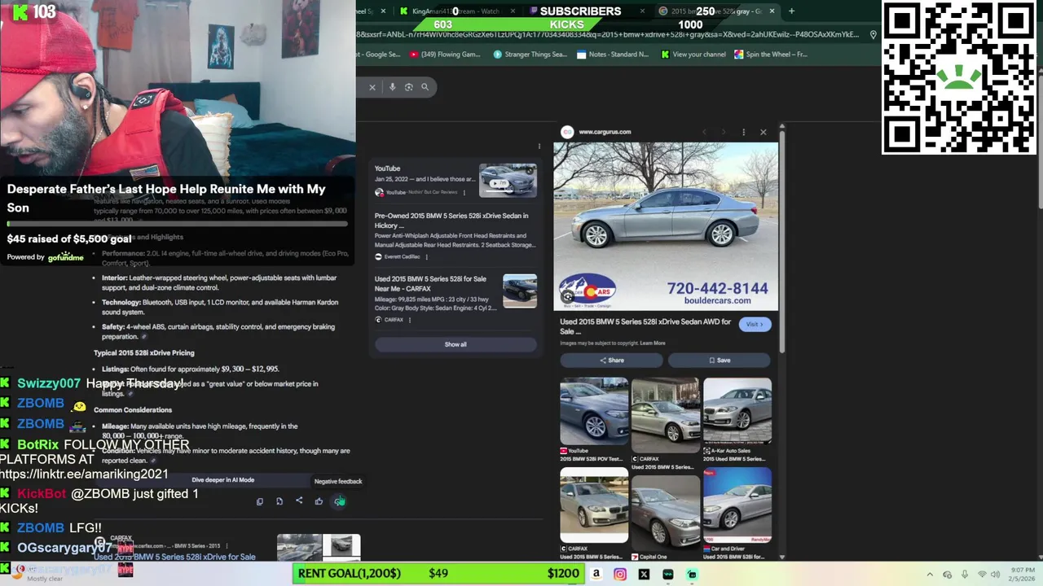Viewport: 1043px width, 586px height.
Task: Open Google Lens image search icon
Action: pyautogui.click(x=409, y=87)
